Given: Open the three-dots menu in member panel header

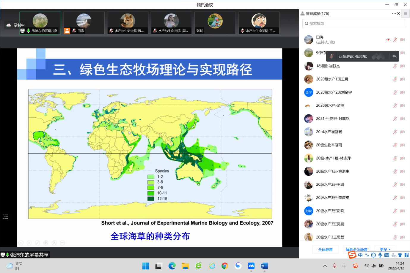Looking at the screenshot, I should click(x=394, y=14).
